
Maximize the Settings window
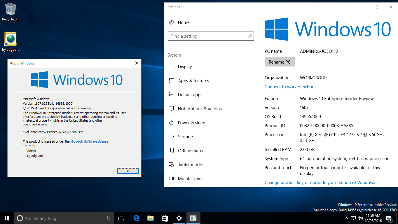pos(378,7)
